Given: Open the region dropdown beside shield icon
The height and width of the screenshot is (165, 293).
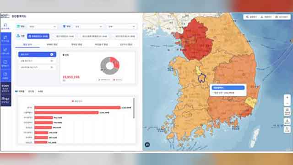Looking at the screenshot, I should 88,27.
